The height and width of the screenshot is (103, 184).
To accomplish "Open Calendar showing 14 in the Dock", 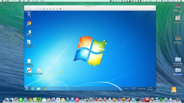I will 49,100.
